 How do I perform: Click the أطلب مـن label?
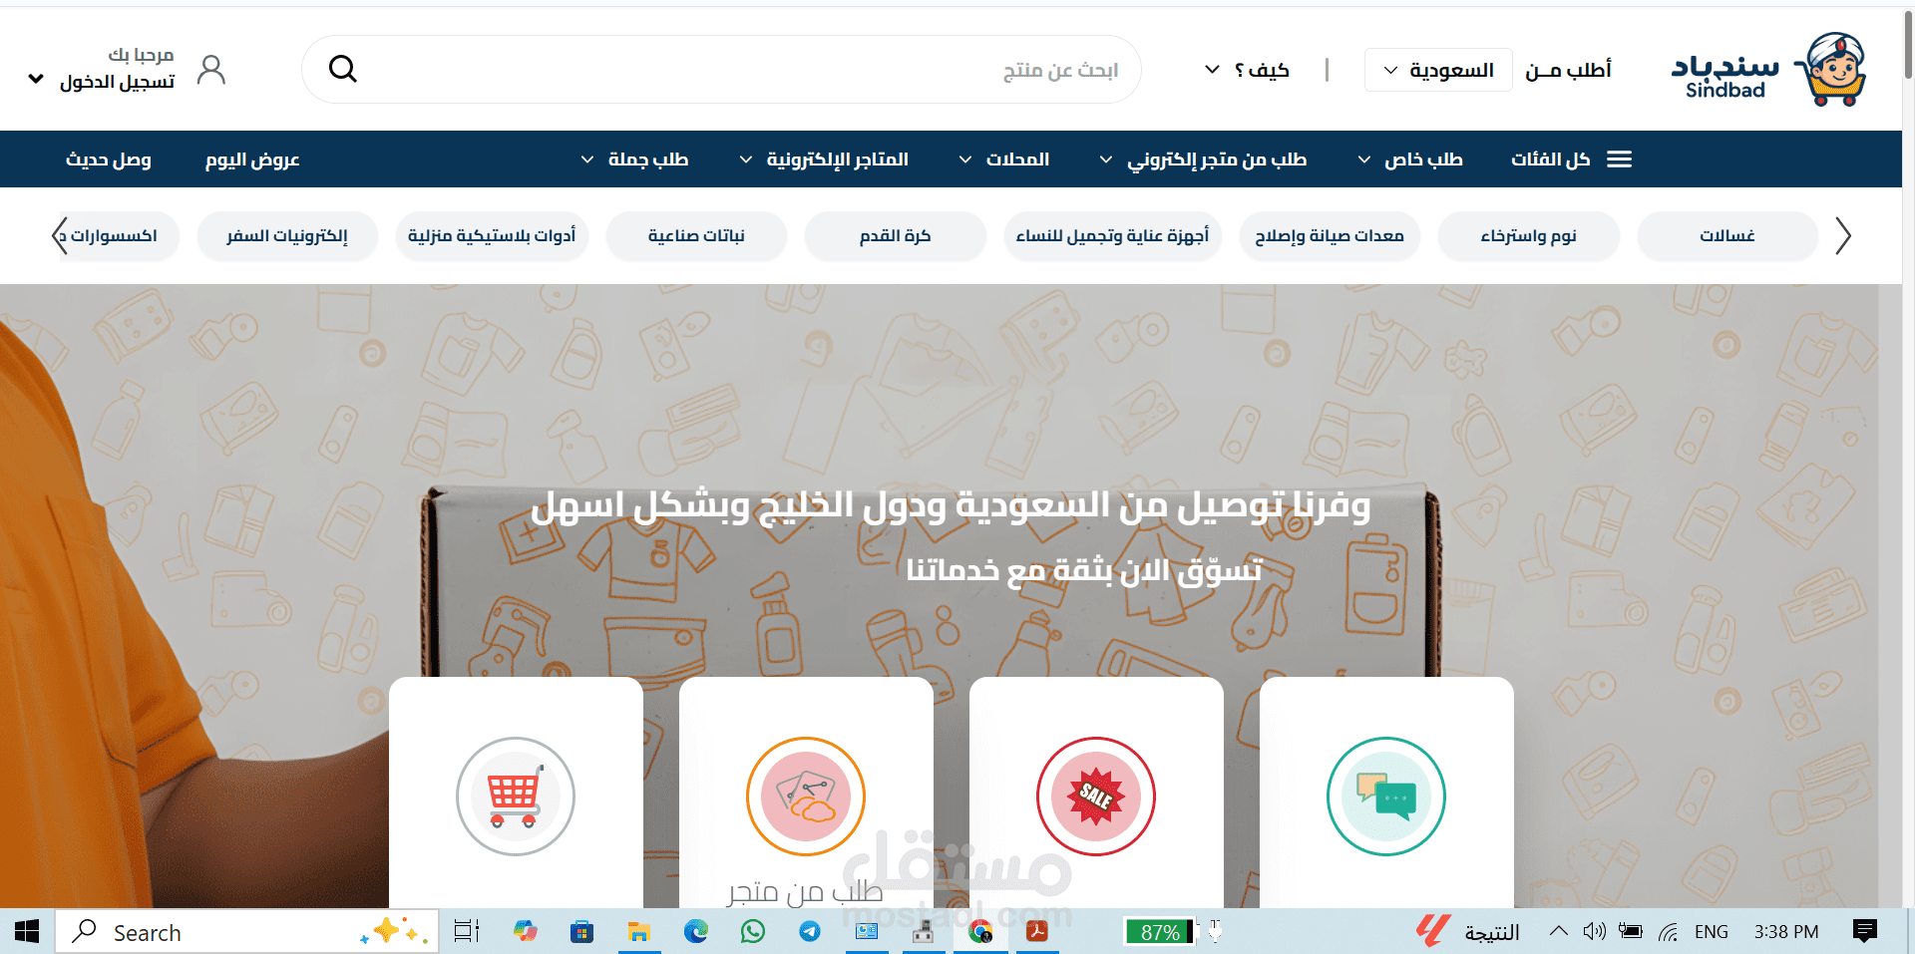pyautogui.click(x=1568, y=70)
